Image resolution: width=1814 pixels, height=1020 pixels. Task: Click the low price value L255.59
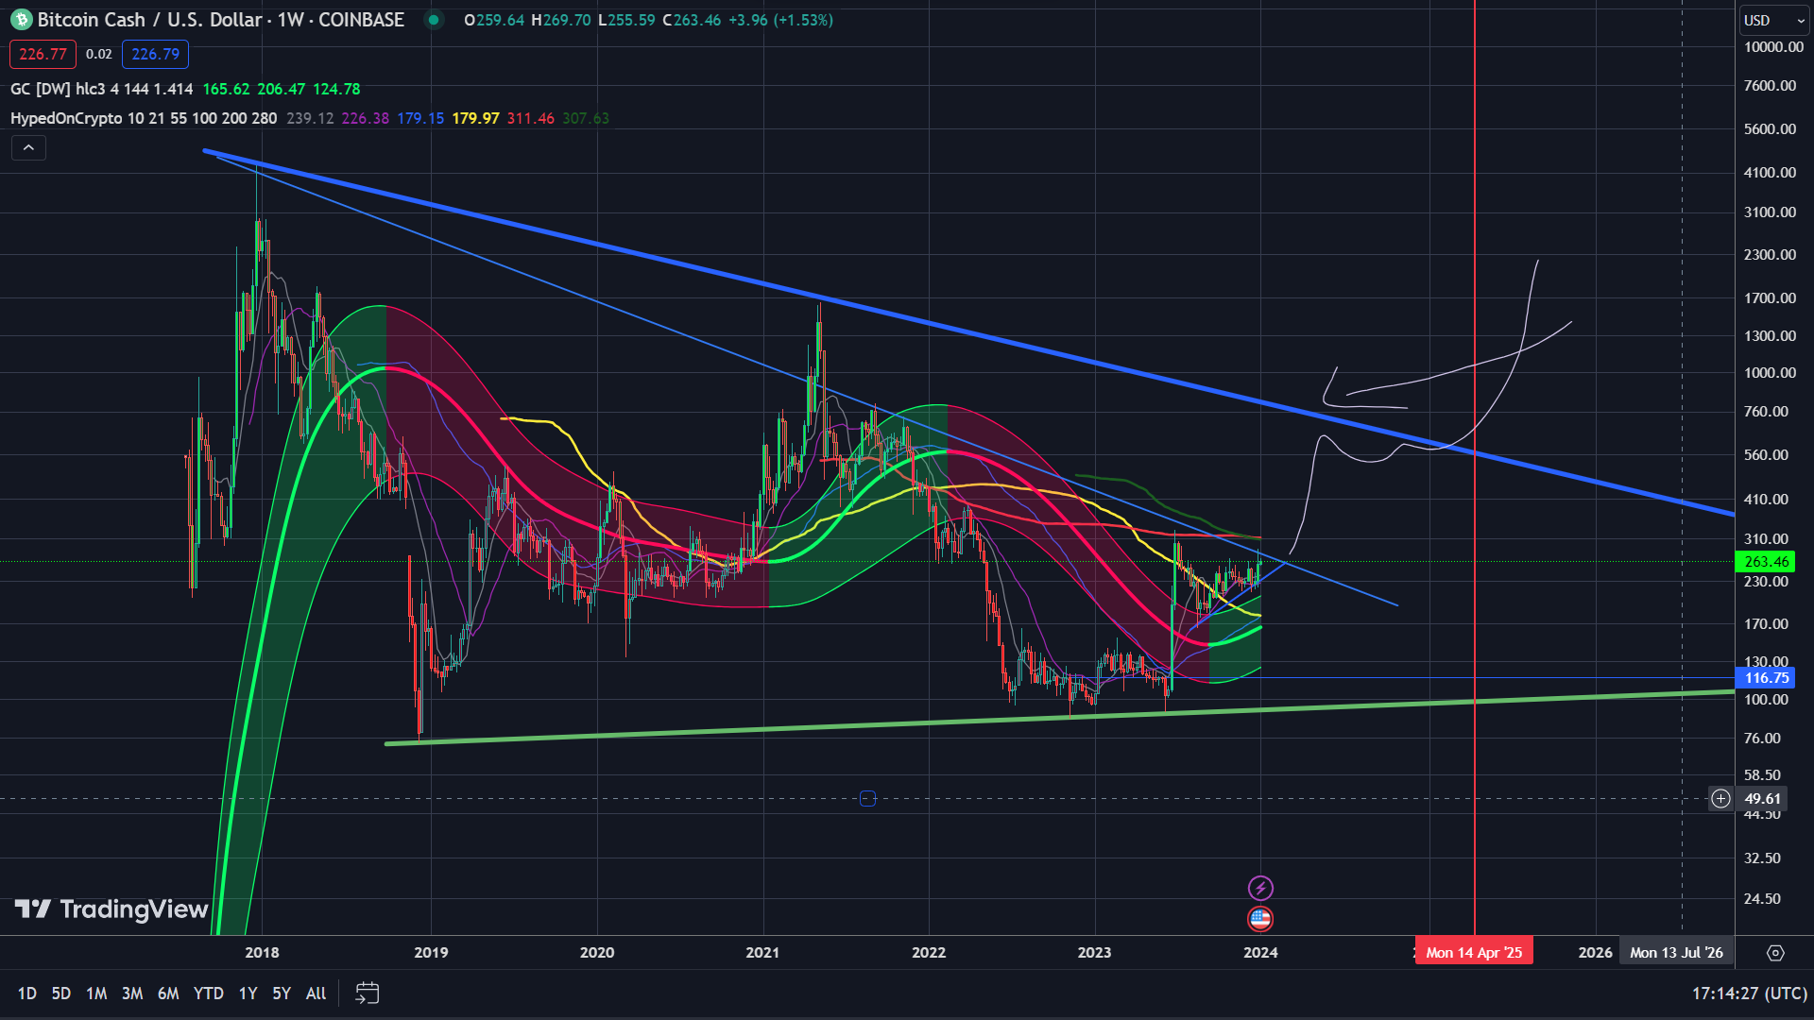626,20
